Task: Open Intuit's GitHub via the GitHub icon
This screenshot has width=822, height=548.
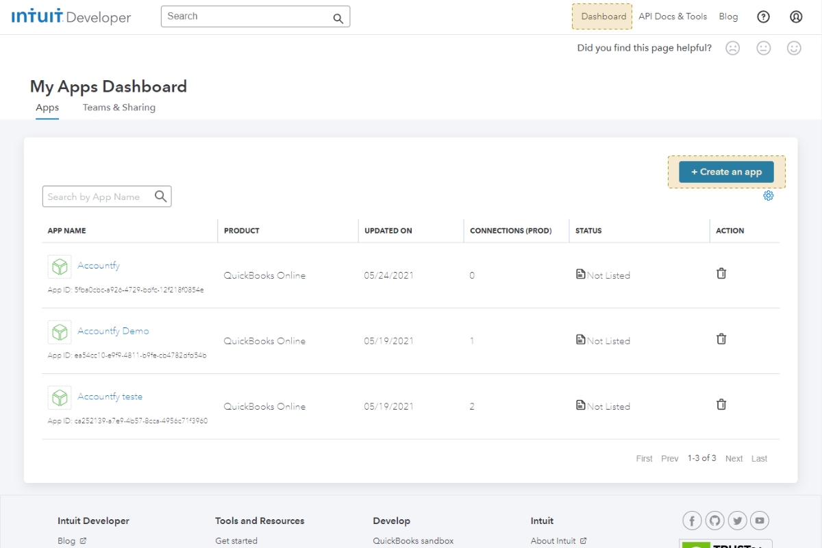Action: pyautogui.click(x=714, y=520)
